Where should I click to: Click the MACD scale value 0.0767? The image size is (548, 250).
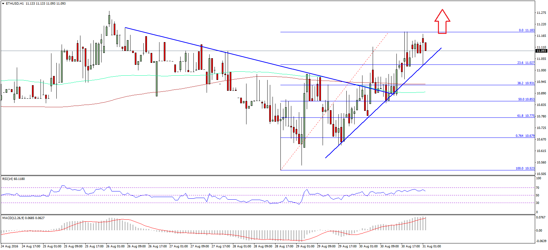click(x=541, y=217)
